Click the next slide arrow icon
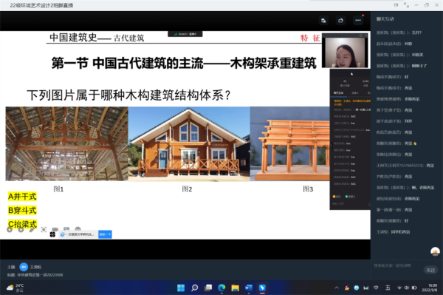443x295 pixels. 21,230
